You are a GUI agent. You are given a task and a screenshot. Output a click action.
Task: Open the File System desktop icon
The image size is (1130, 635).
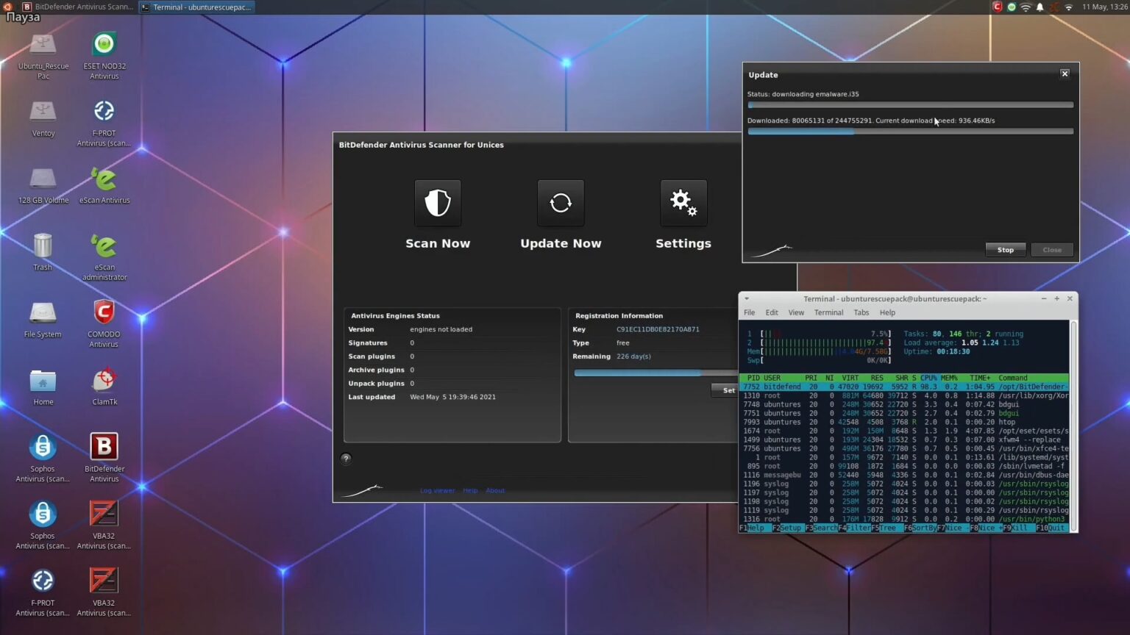(x=43, y=320)
